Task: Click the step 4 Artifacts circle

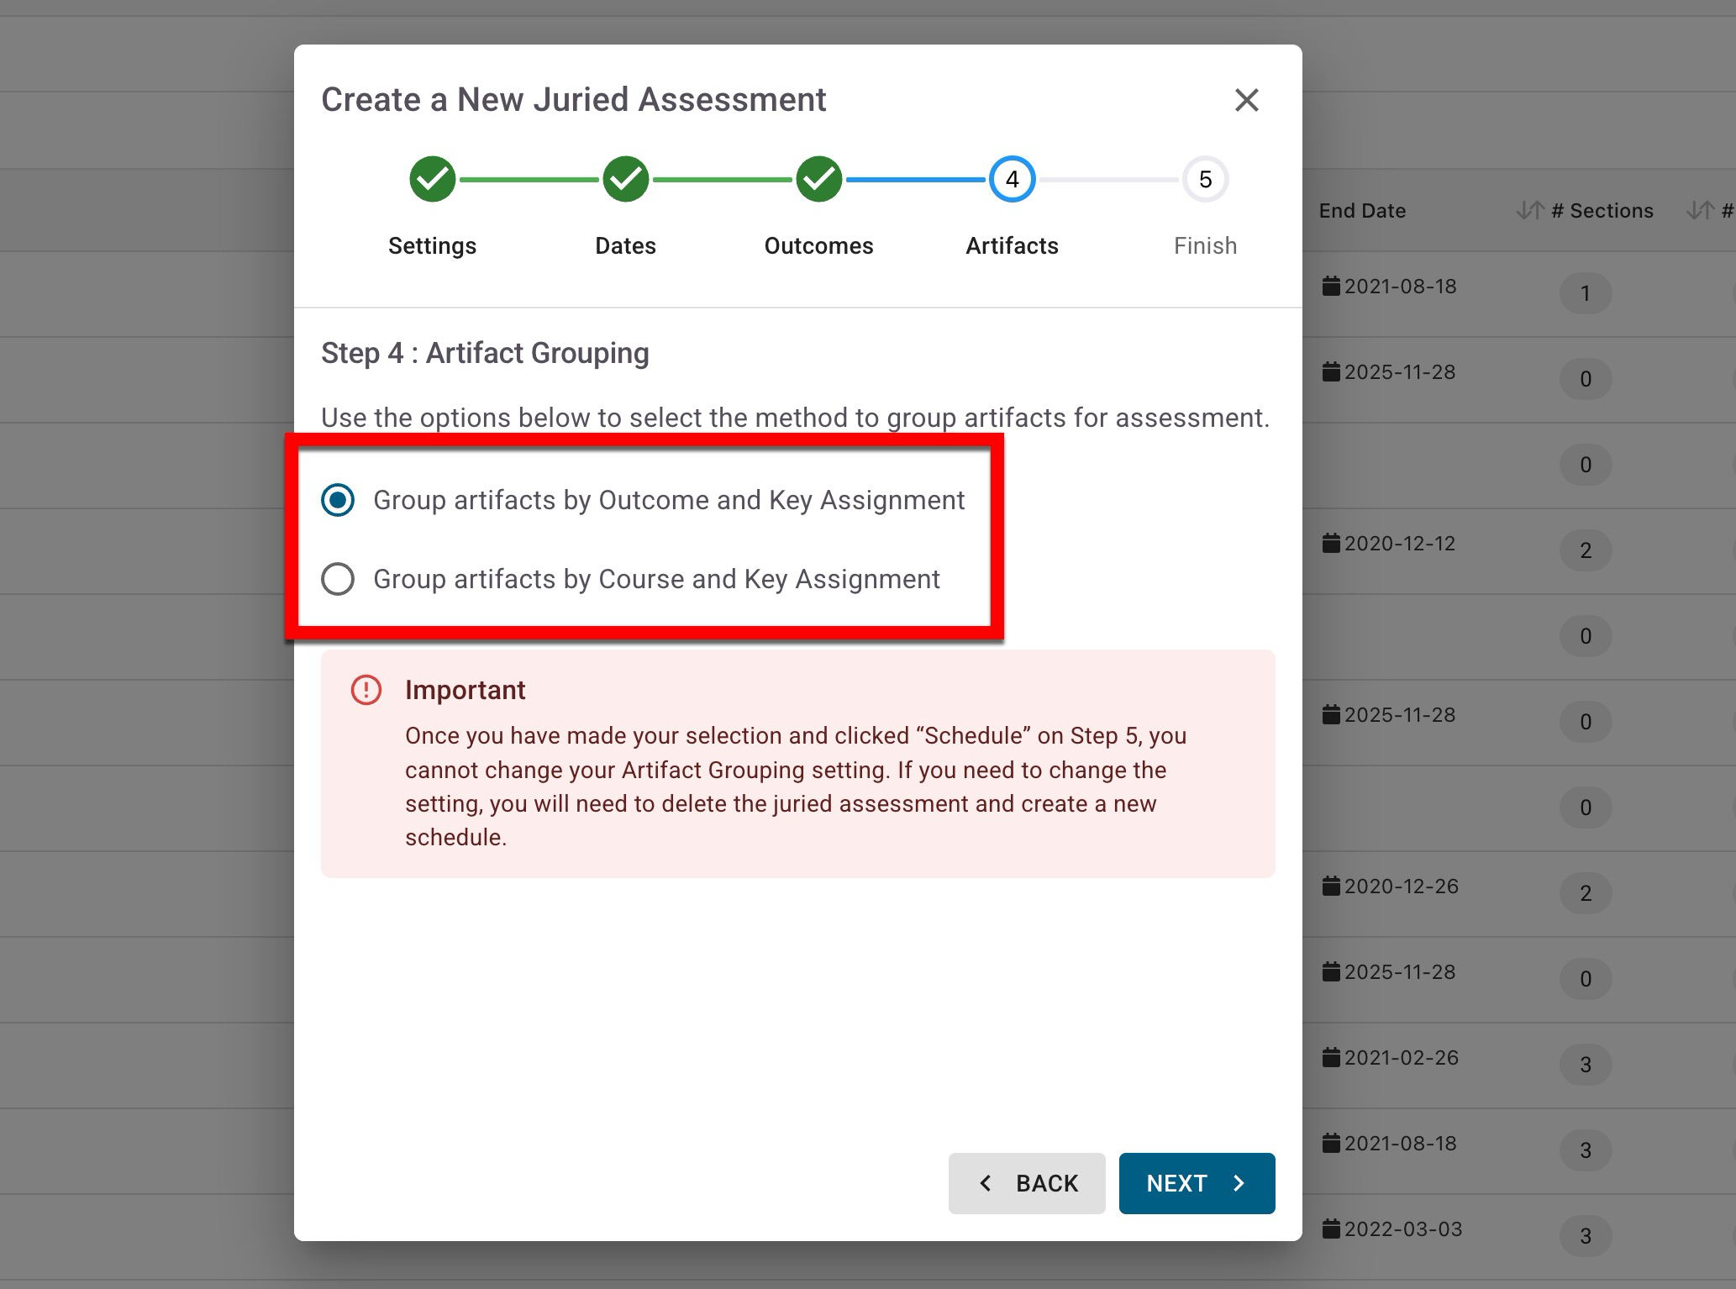Action: click(1012, 179)
